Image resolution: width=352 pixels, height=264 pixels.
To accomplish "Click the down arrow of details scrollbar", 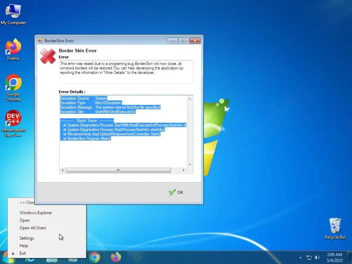I will [190, 165].
